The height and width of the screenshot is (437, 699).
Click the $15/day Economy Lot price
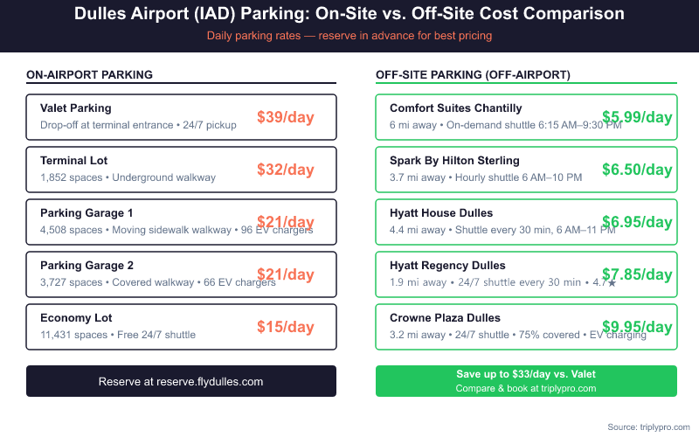coord(285,327)
